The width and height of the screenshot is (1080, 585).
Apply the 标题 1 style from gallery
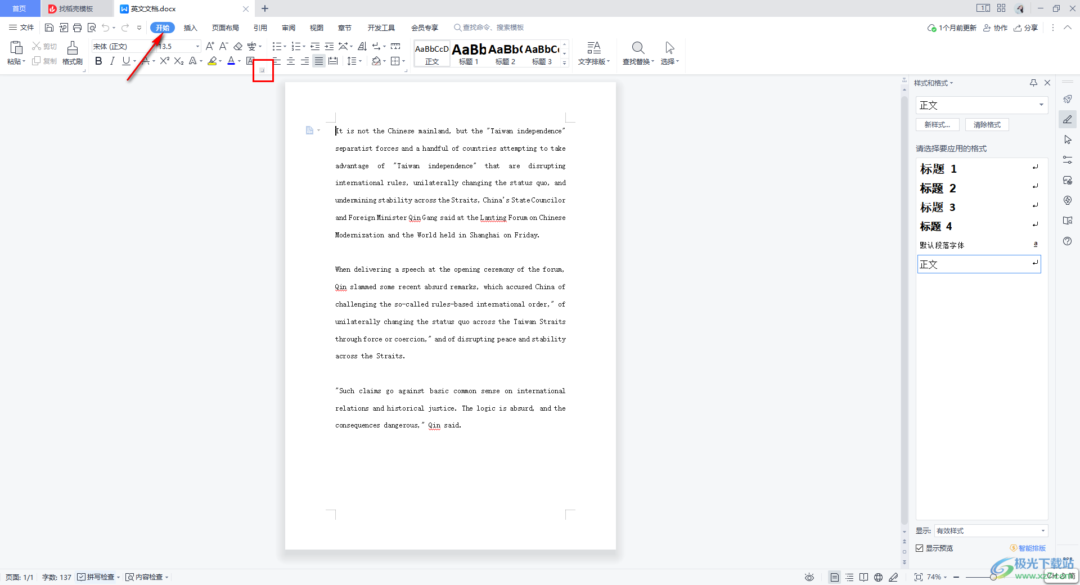point(469,53)
